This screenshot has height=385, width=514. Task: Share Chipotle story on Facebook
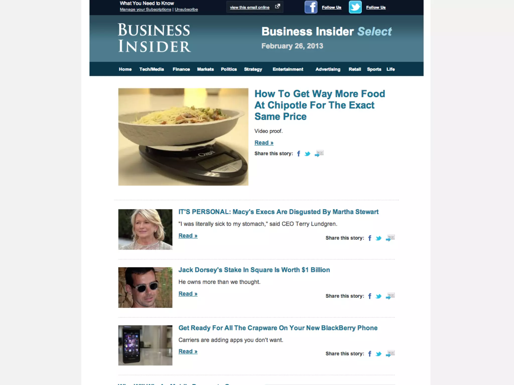click(299, 154)
